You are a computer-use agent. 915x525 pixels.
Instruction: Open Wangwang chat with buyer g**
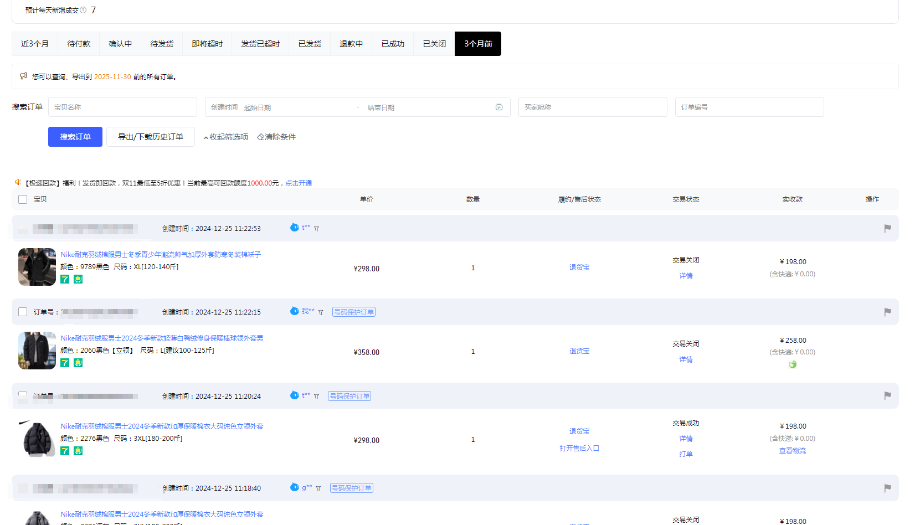pos(295,487)
